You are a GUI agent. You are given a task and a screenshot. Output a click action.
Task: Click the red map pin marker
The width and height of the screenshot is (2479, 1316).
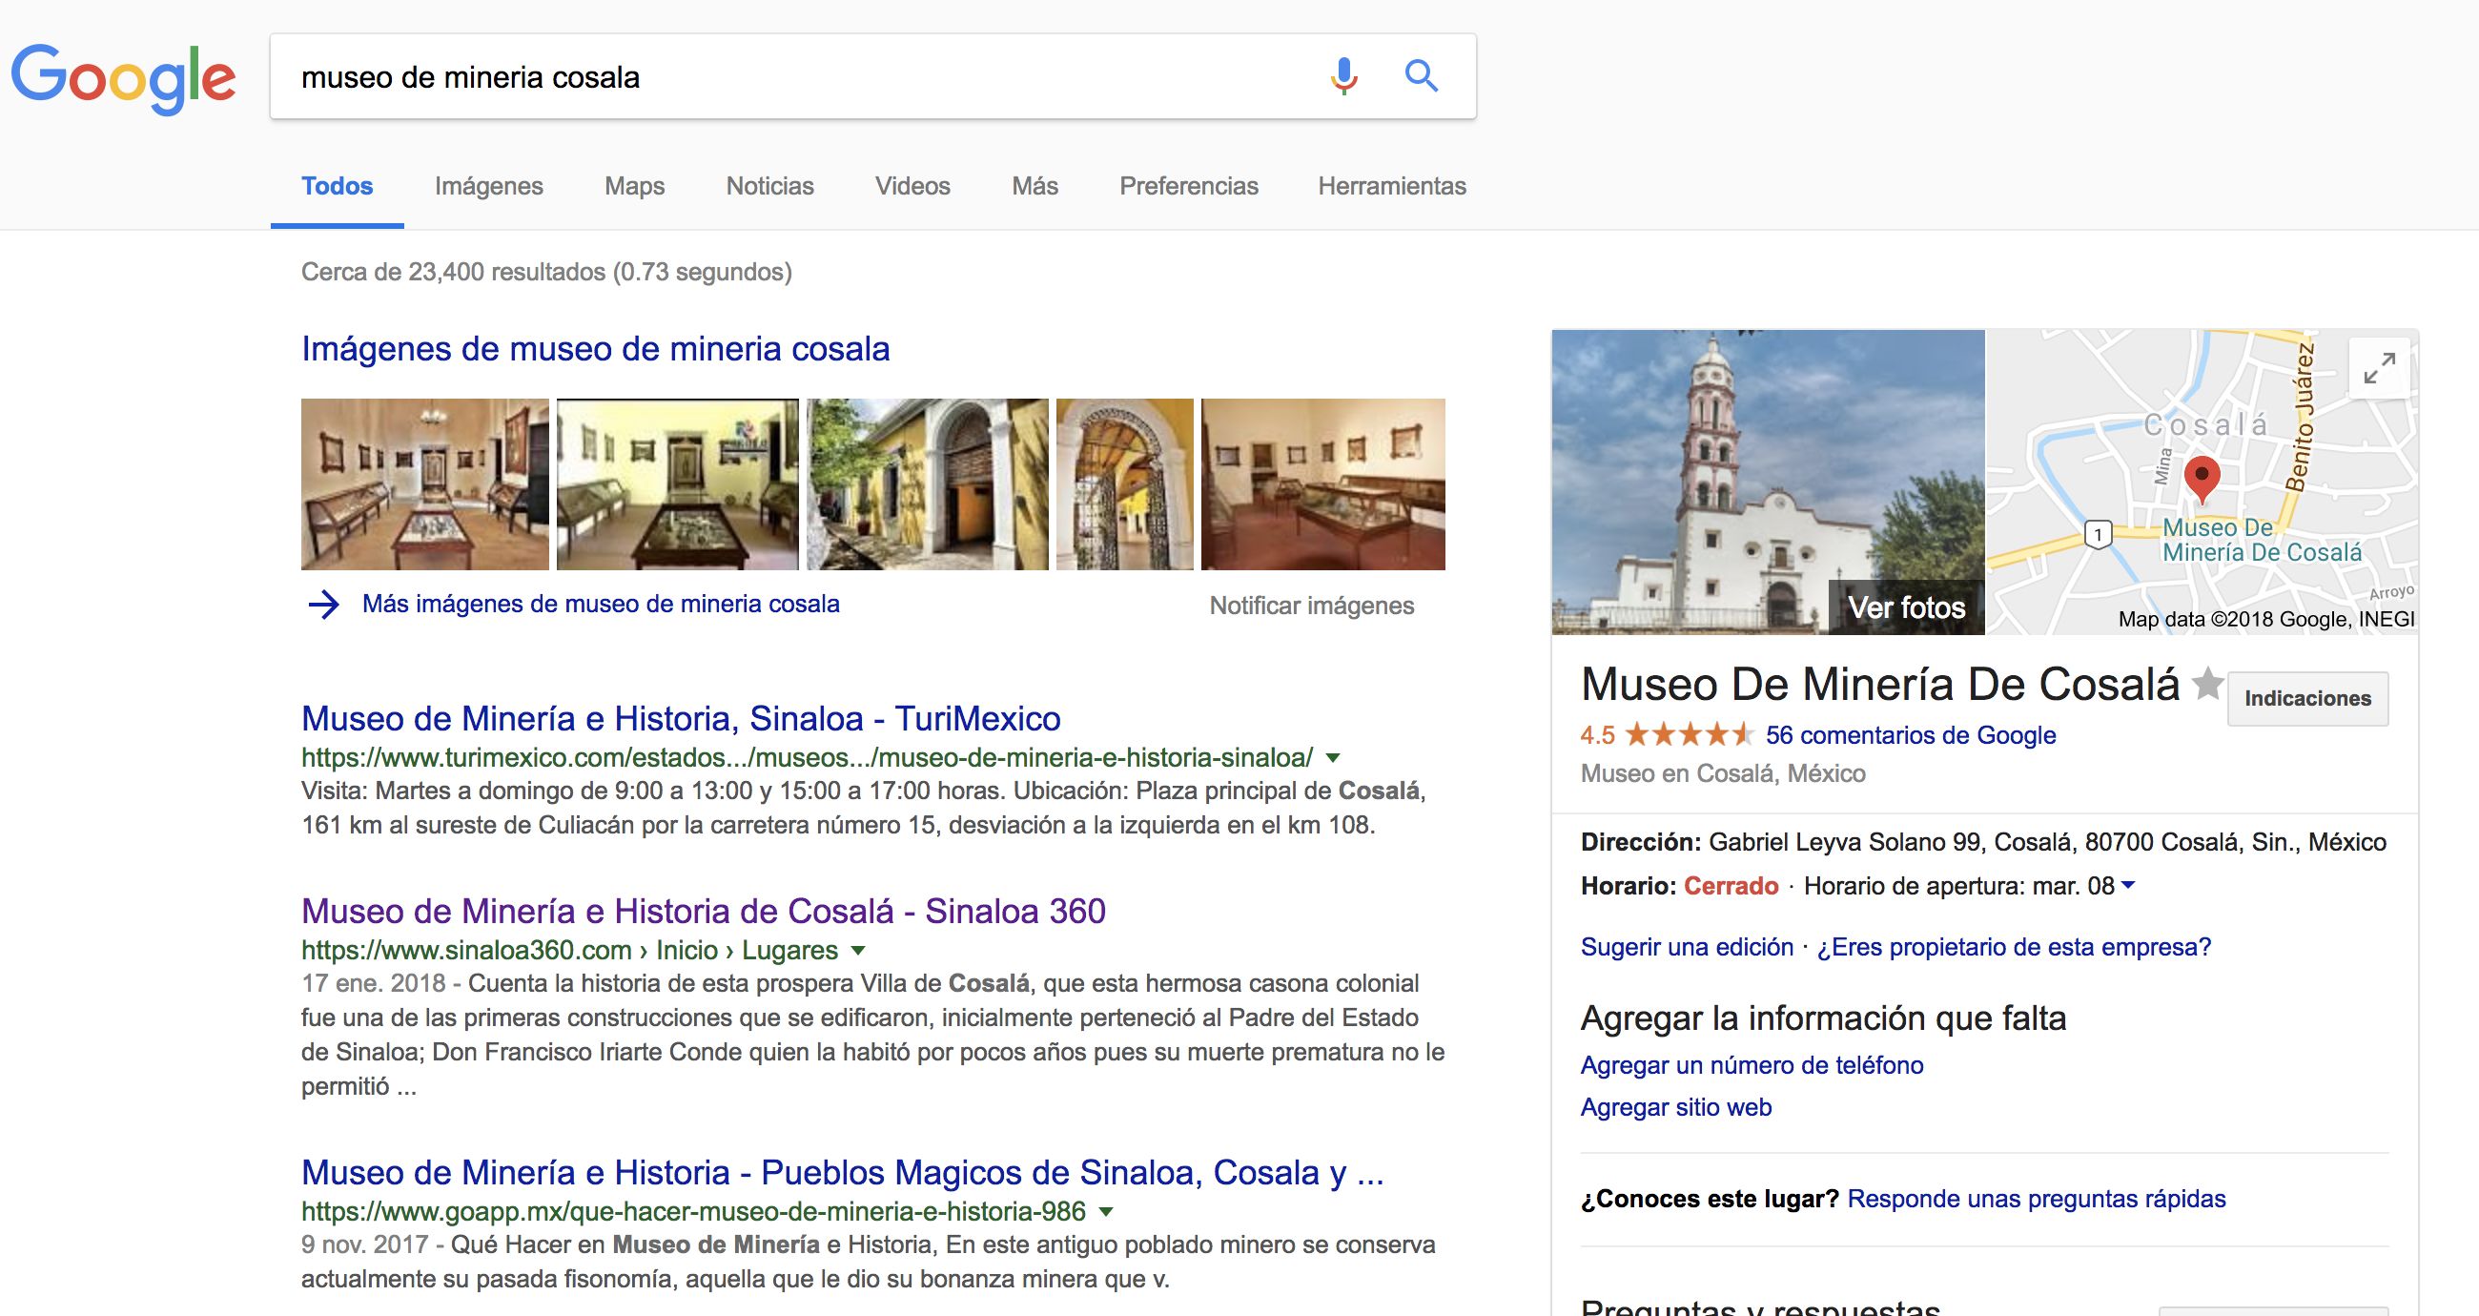[x=2202, y=480]
